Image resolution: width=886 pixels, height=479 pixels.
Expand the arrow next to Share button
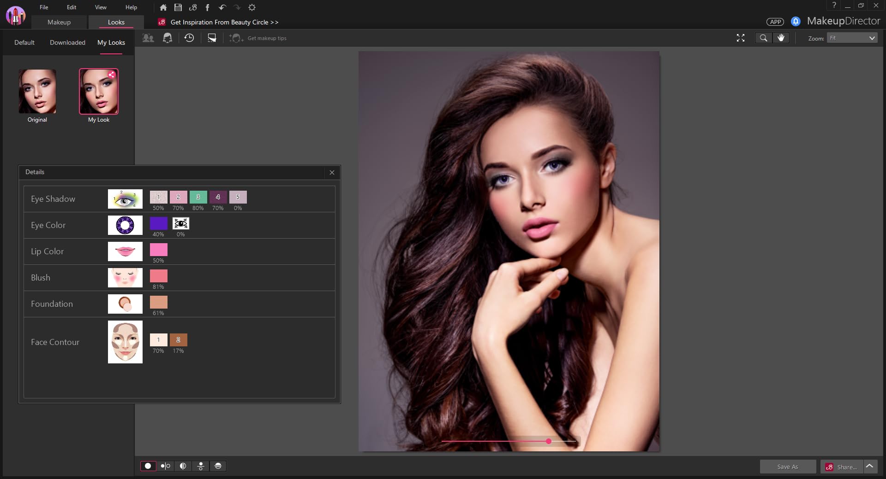(870, 466)
